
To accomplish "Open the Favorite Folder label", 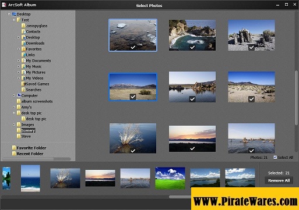I will tap(31, 148).
